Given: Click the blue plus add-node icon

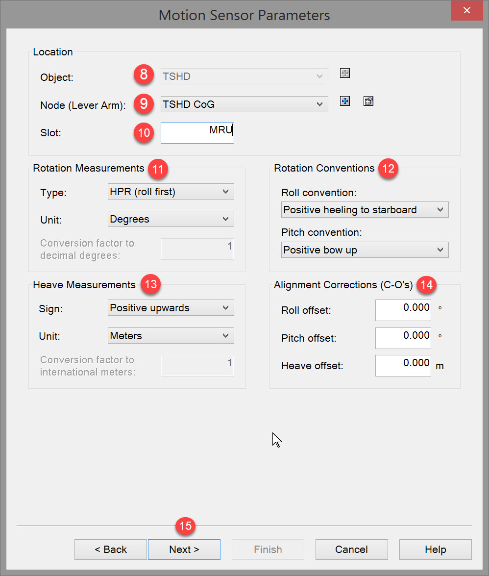Looking at the screenshot, I should pos(345,101).
